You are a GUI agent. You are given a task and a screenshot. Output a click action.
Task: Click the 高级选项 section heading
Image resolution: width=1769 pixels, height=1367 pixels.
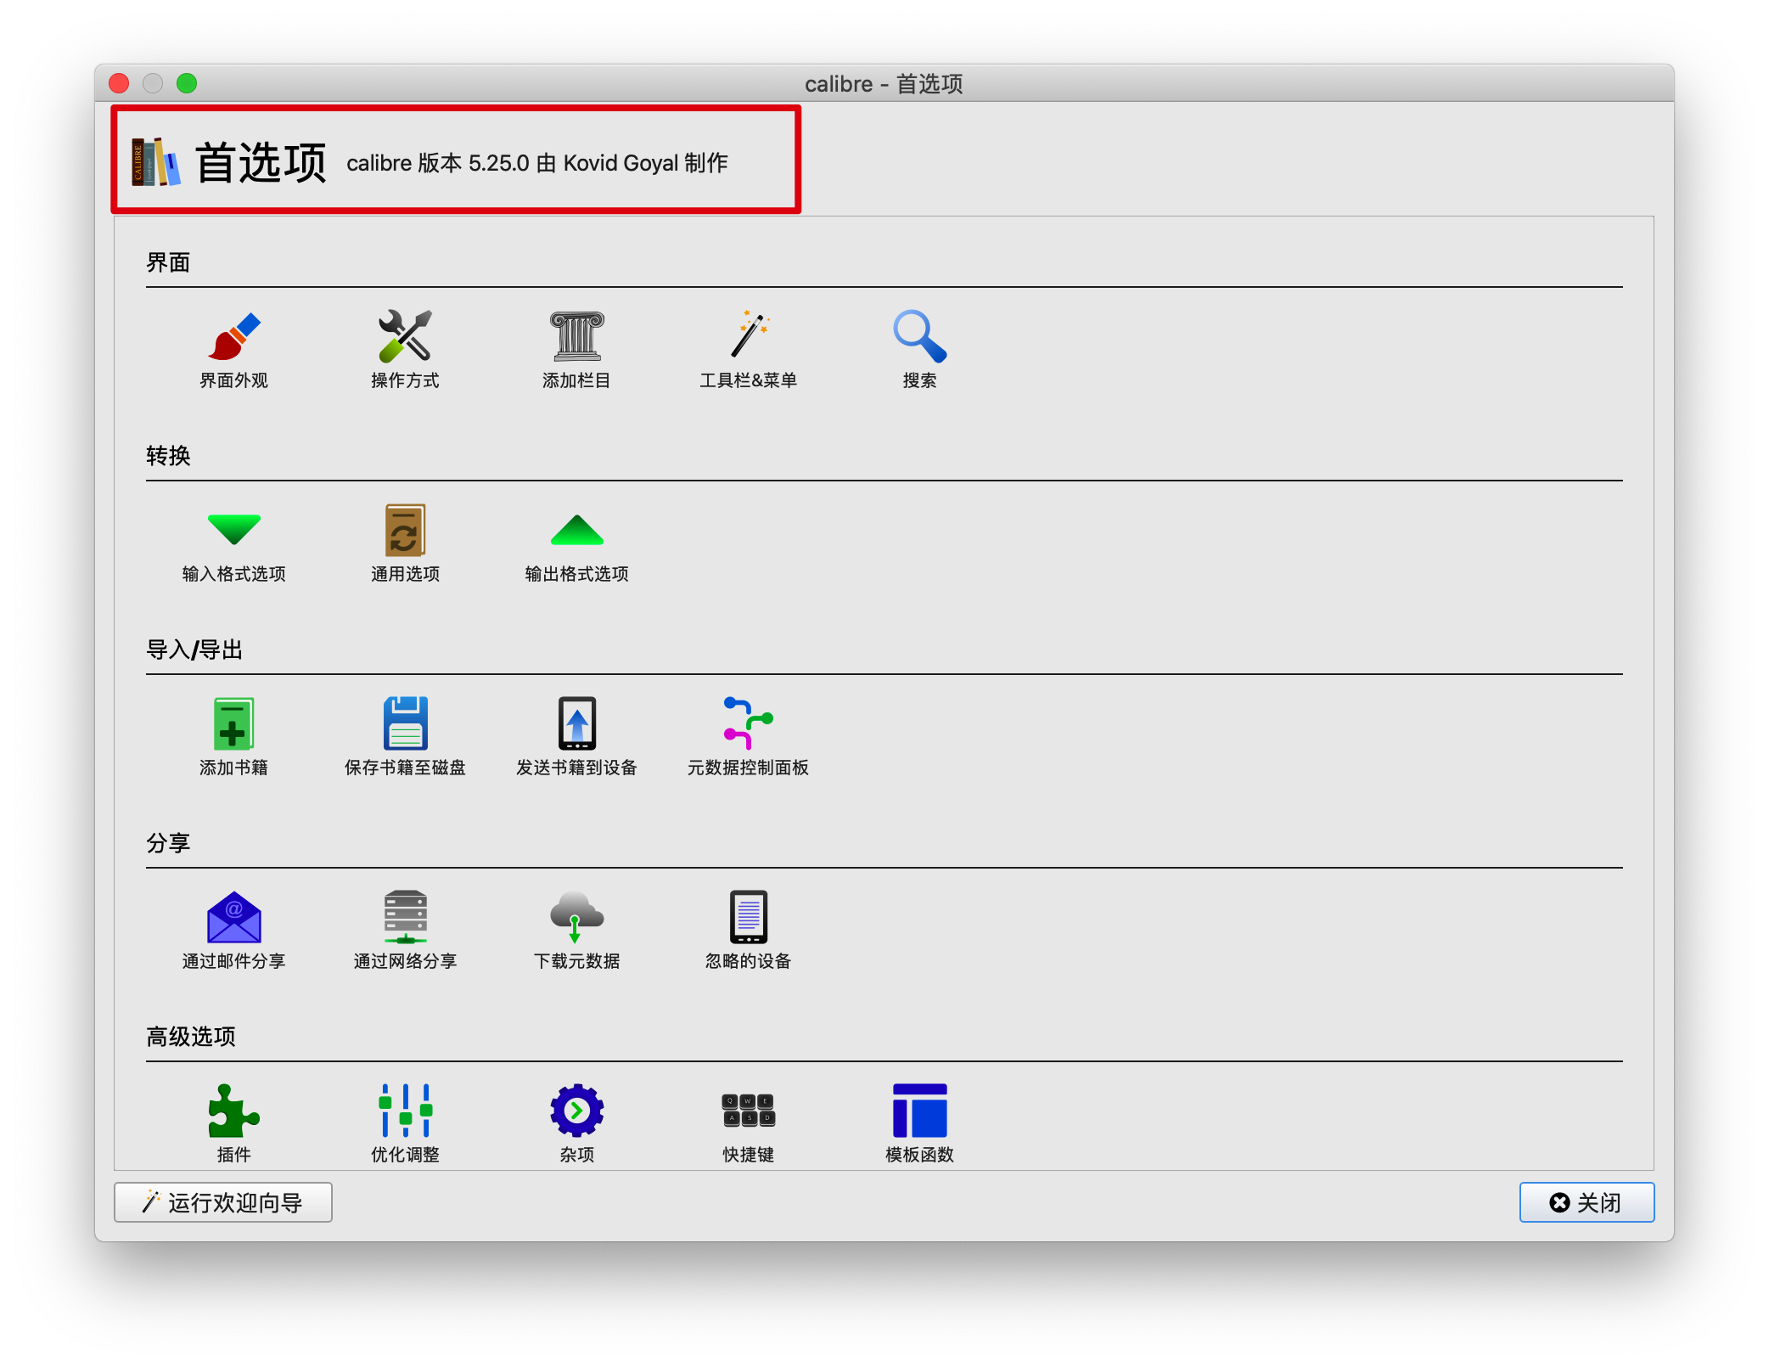pyautogui.click(x=191, y=1037)
